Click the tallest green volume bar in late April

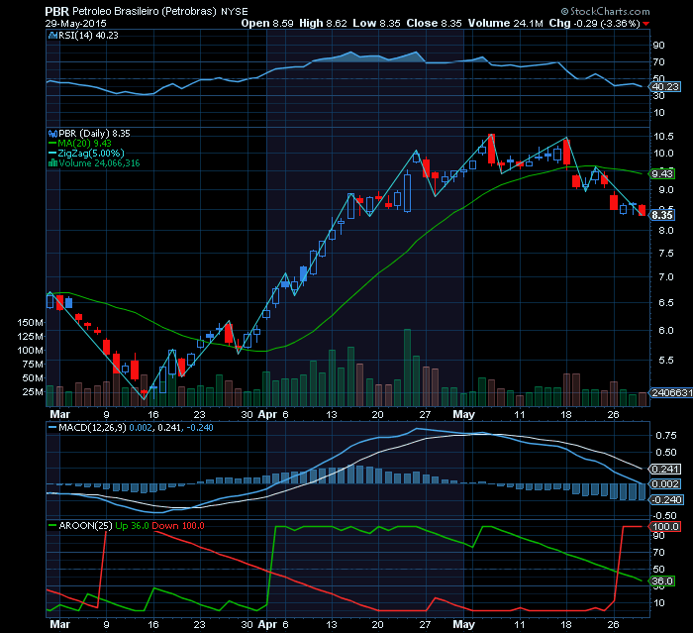407,368
